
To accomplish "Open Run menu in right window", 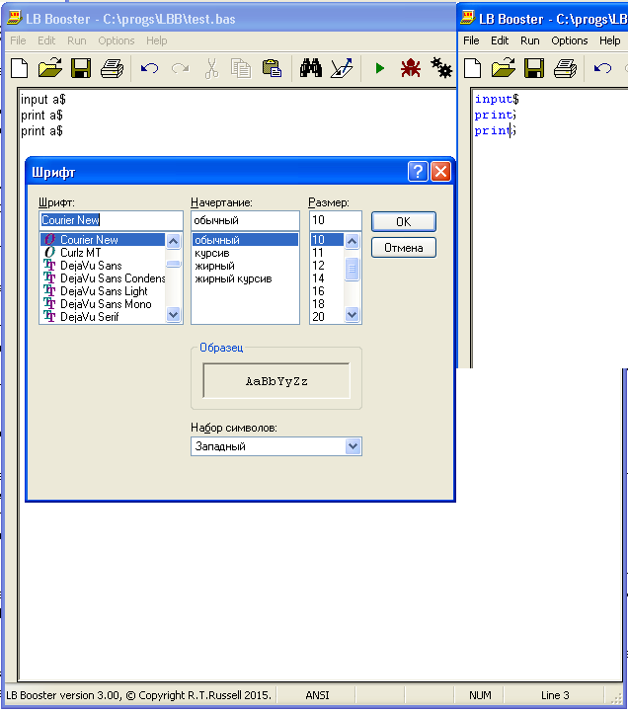I will click(530, 40).
